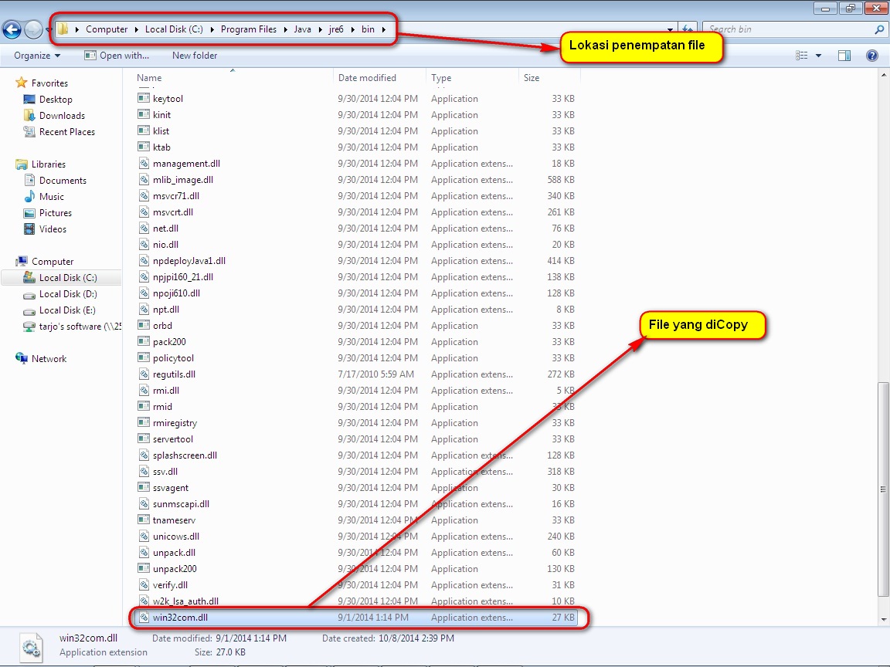Click the Back navigation arrow button
Viewport: 890px width, 667px height.
[x=12, y=29]
